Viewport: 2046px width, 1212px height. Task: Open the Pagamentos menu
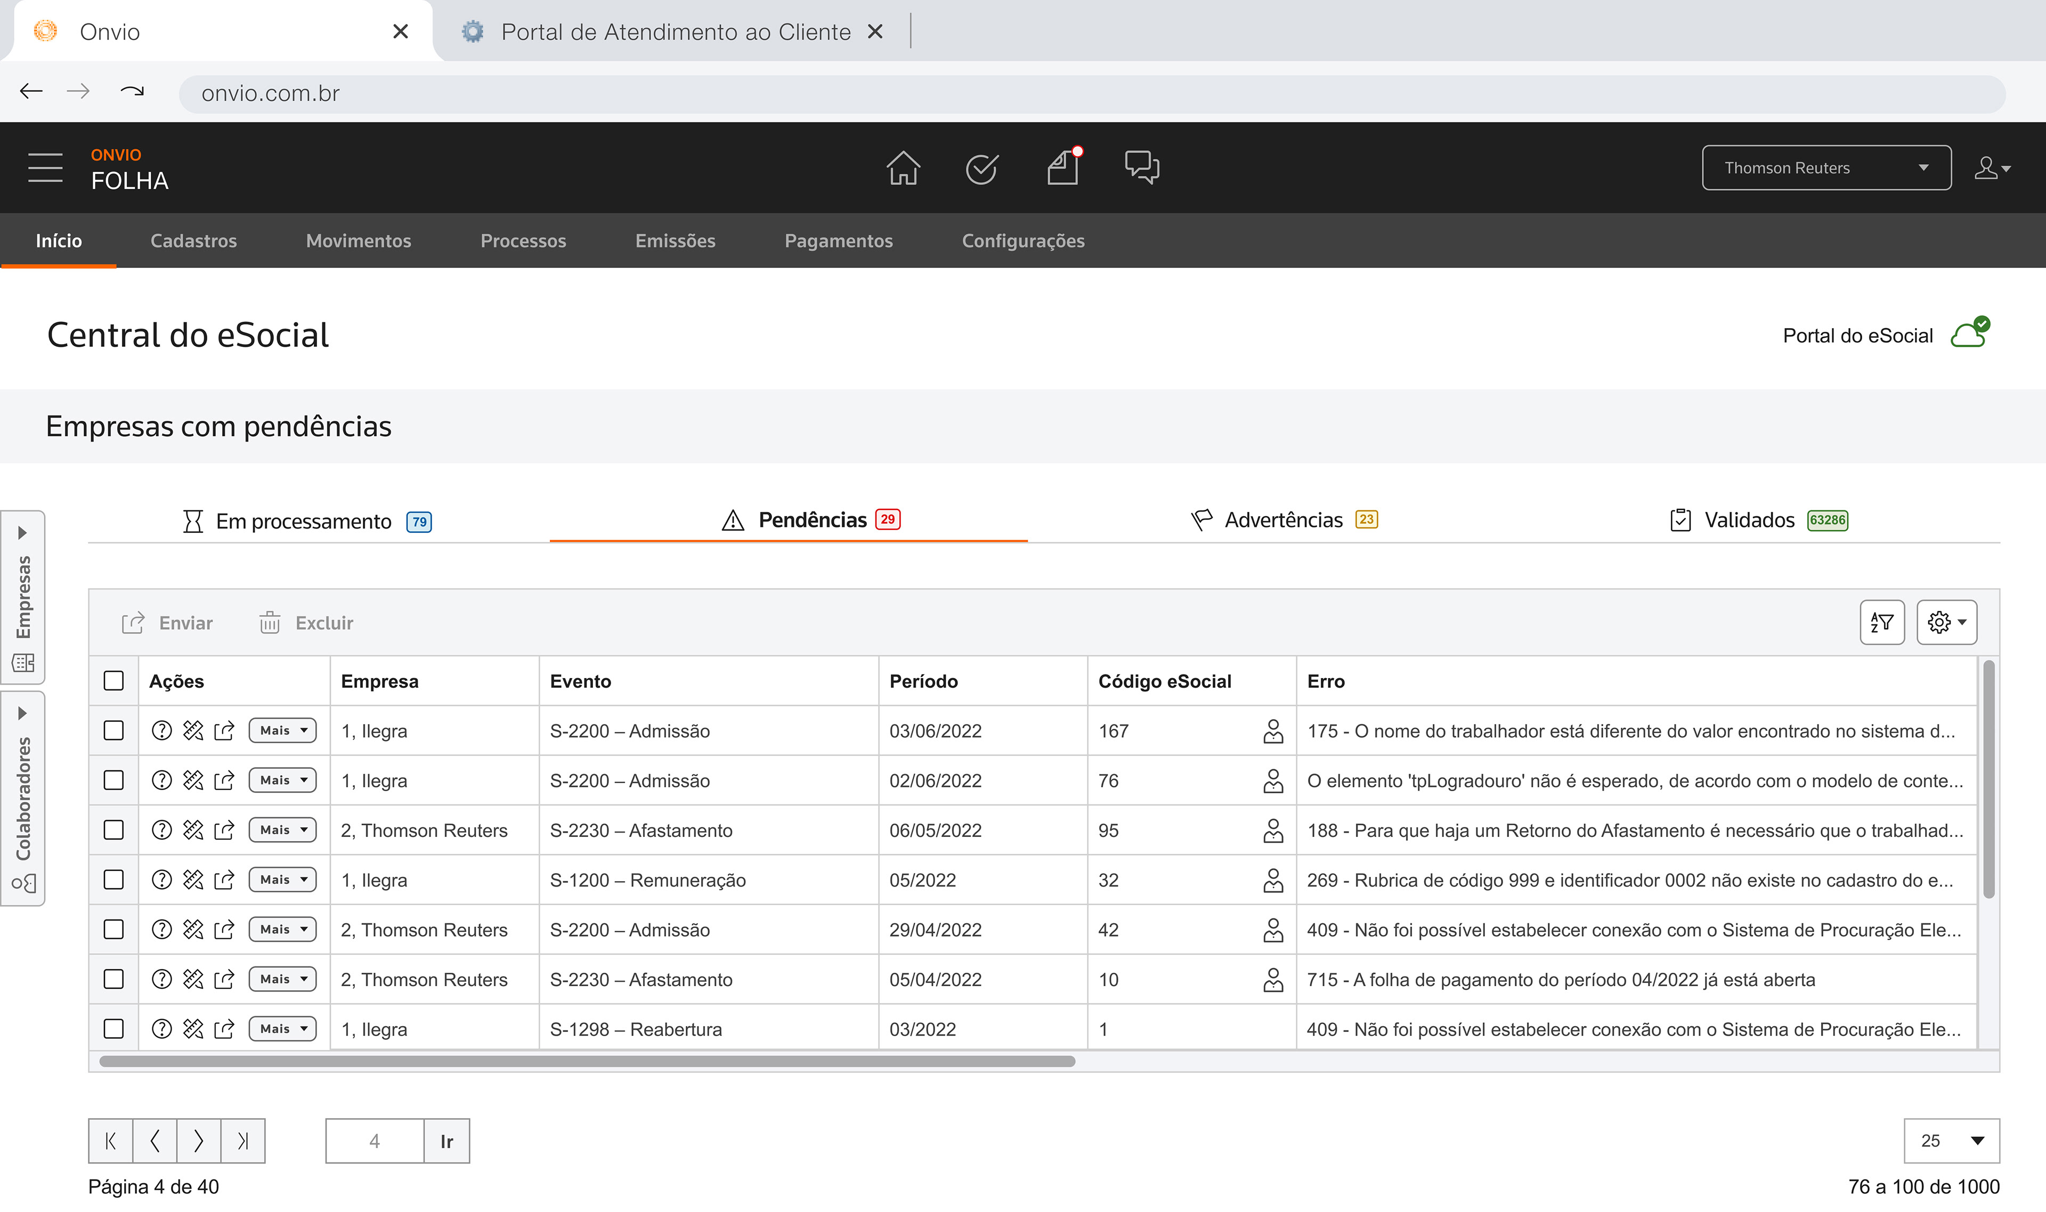click(838, 241)
